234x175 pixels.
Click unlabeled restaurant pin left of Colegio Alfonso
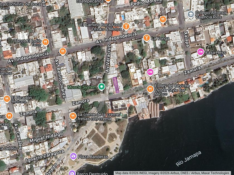tap(163, 20)
